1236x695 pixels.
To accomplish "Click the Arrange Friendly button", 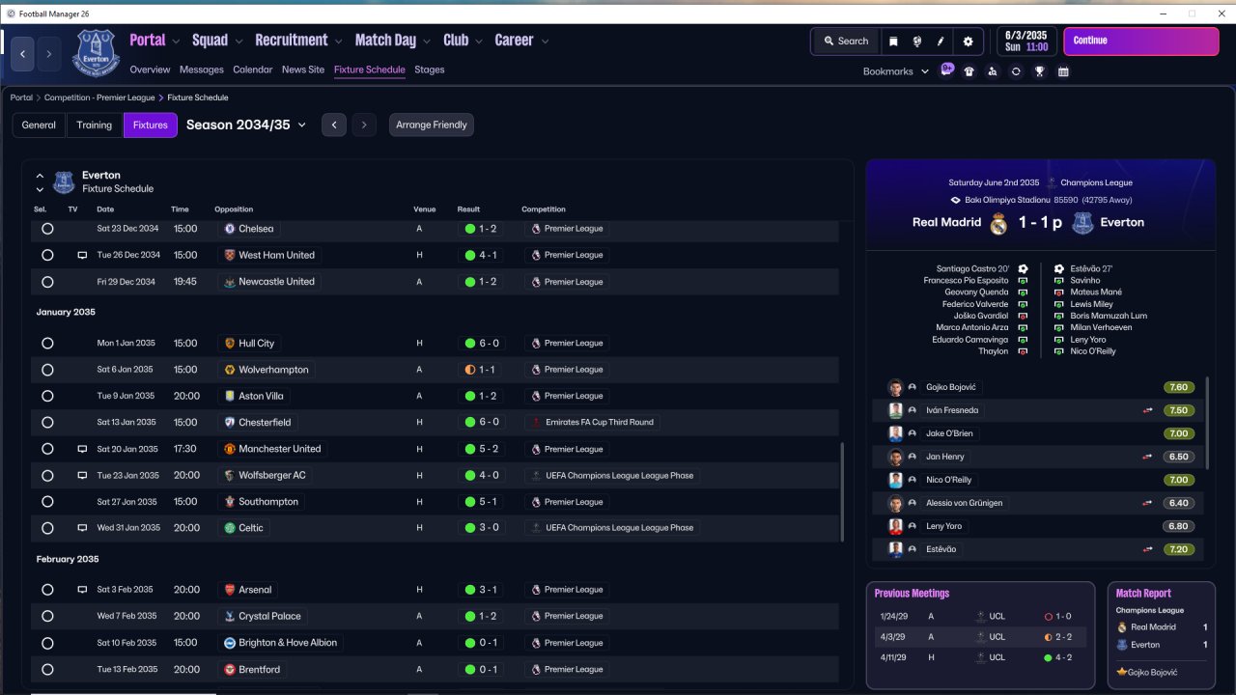I will (432, 125).
